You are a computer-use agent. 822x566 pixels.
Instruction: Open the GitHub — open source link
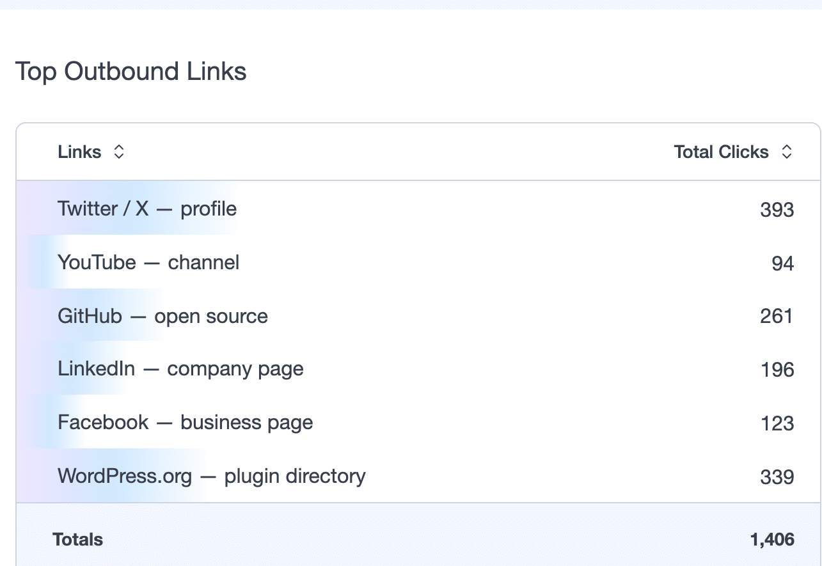click(x=162, y=317)
